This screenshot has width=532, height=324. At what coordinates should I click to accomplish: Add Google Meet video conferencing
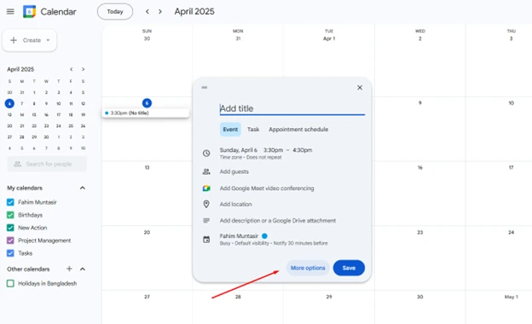tap(267, 188)
